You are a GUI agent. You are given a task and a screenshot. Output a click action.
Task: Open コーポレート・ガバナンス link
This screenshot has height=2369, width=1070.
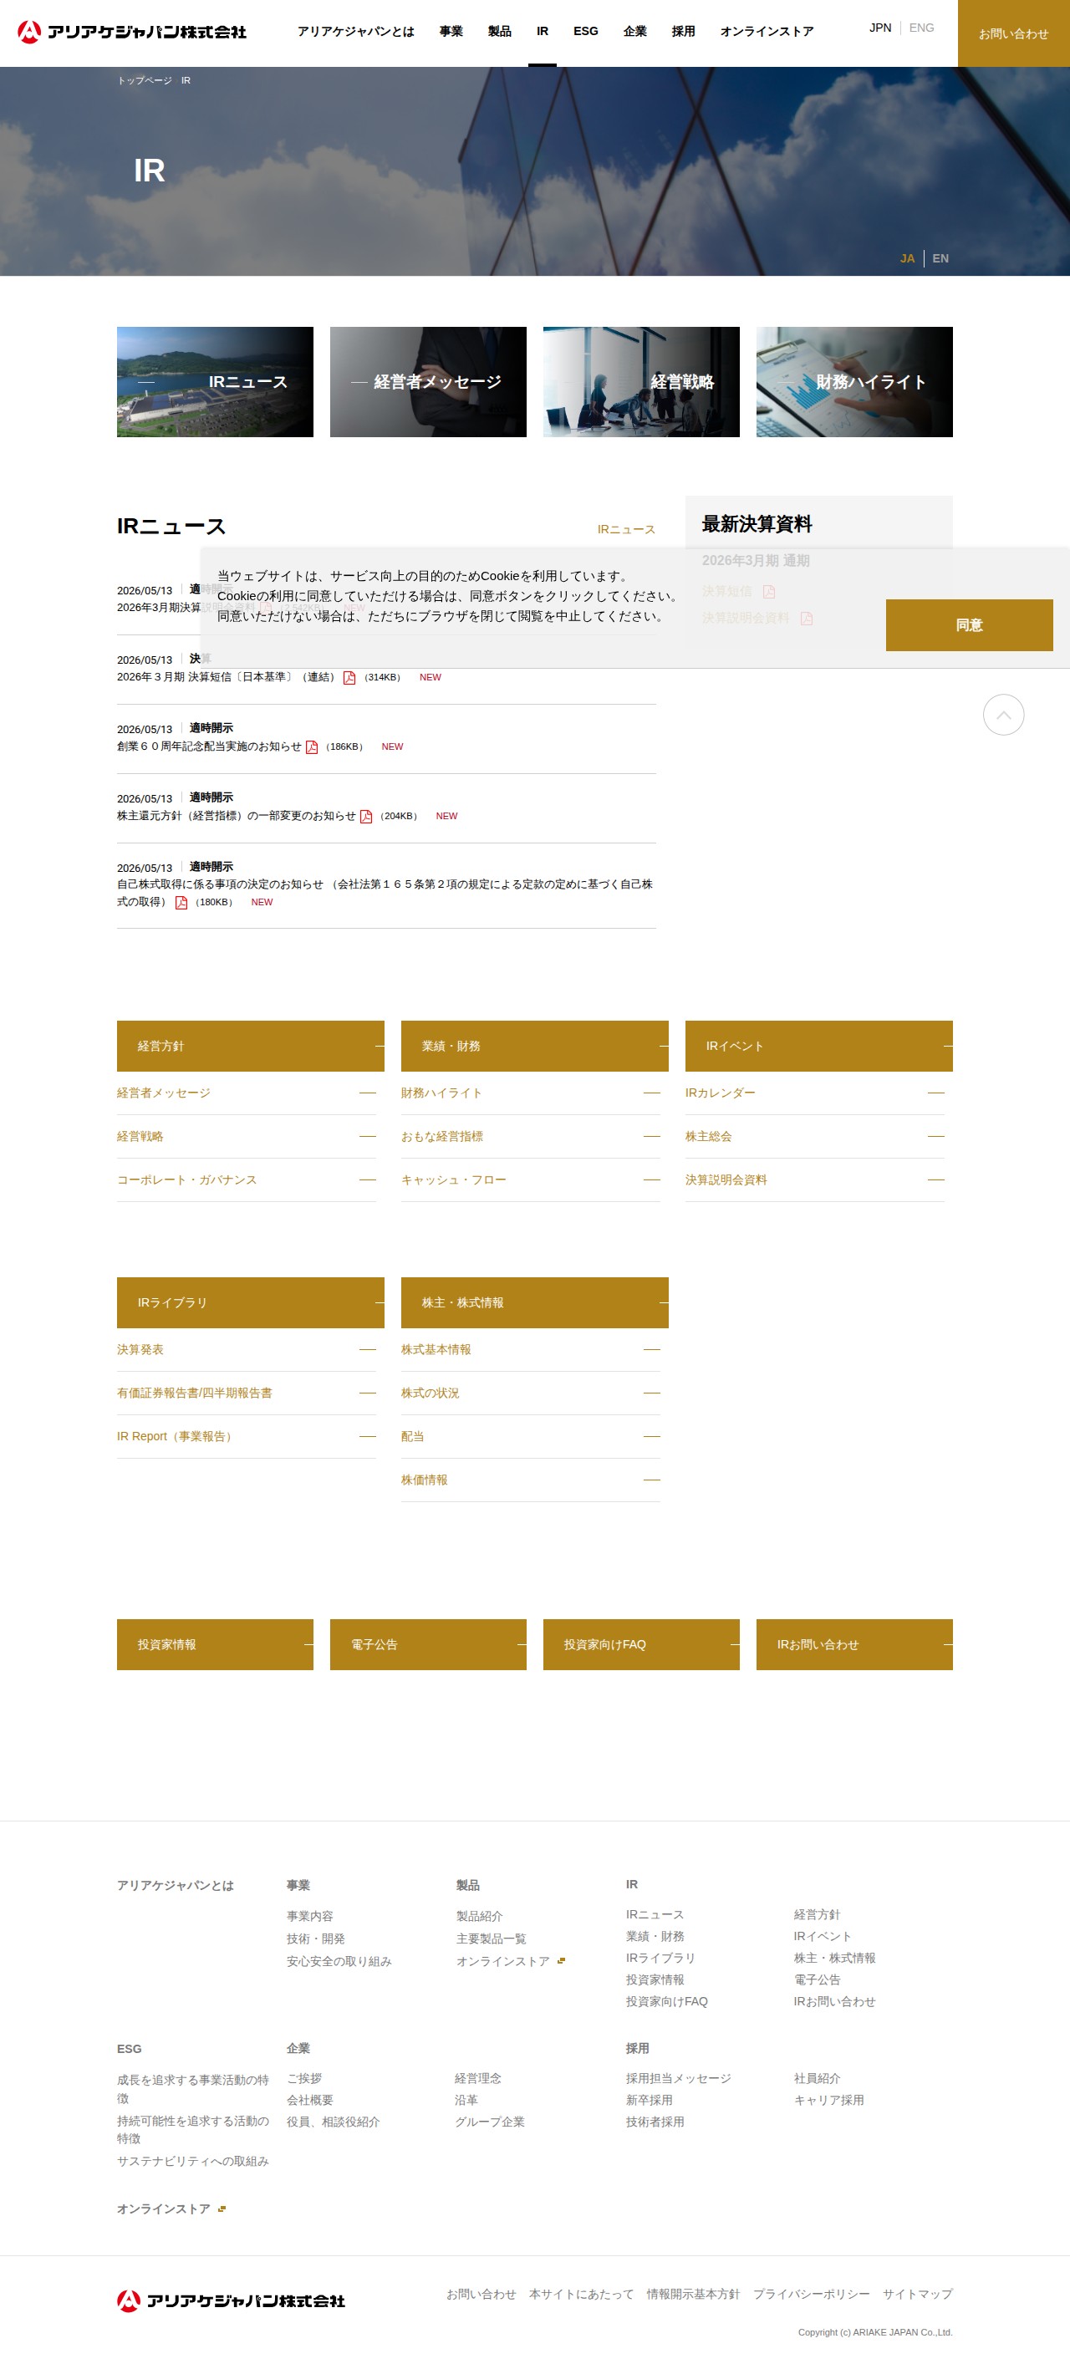point(247,1179)
